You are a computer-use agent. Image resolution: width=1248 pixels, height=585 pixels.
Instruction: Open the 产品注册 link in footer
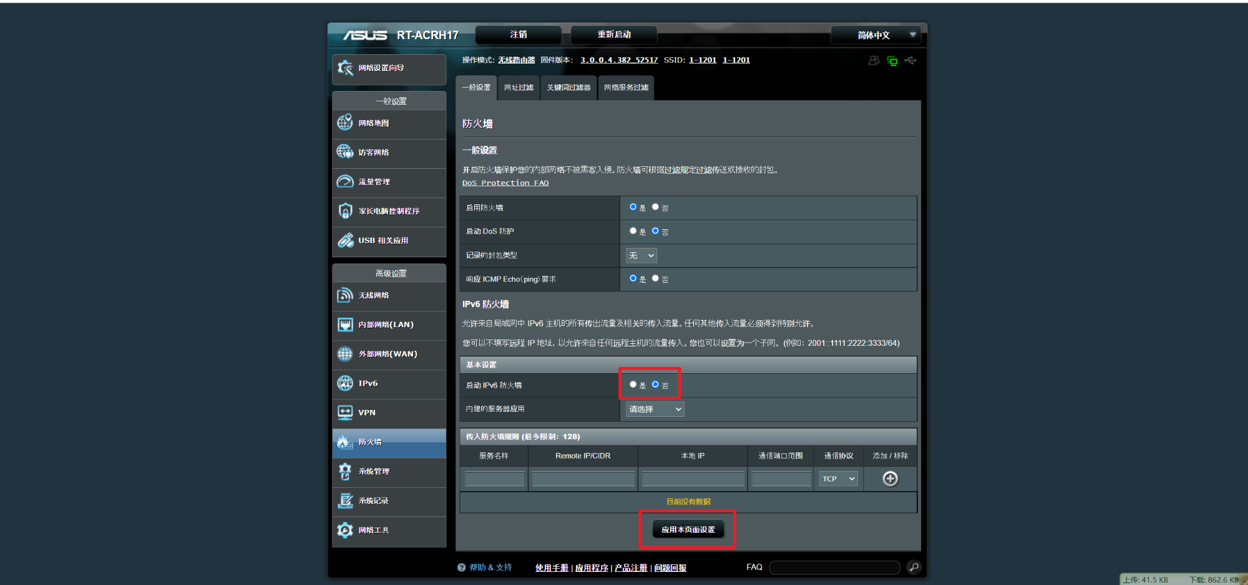pyautogui.click(x=631, y=568)
